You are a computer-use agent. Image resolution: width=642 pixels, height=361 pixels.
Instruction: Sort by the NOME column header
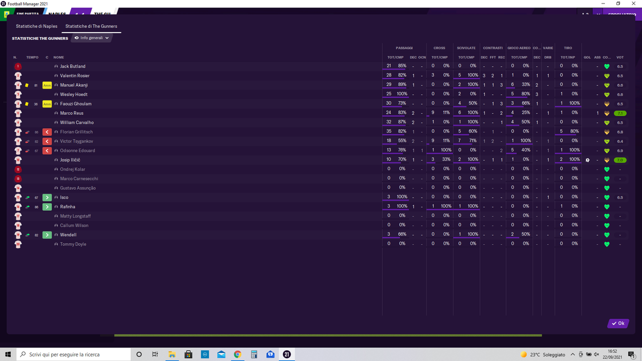(x=59, y=57)
